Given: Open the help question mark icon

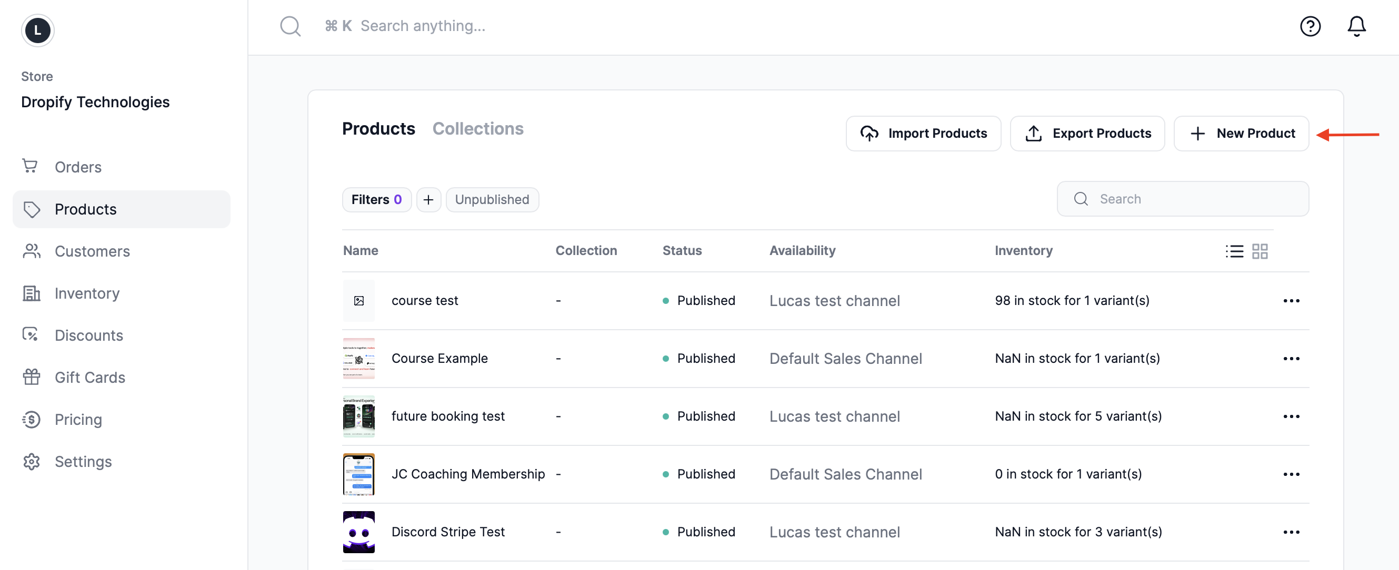Looking at the screenshot, I should pos(1310,26).
